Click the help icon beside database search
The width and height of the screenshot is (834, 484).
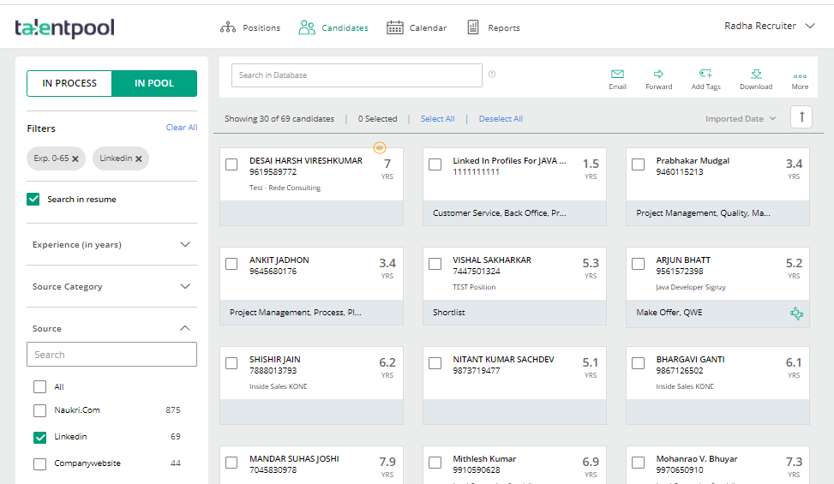point(492,75)
